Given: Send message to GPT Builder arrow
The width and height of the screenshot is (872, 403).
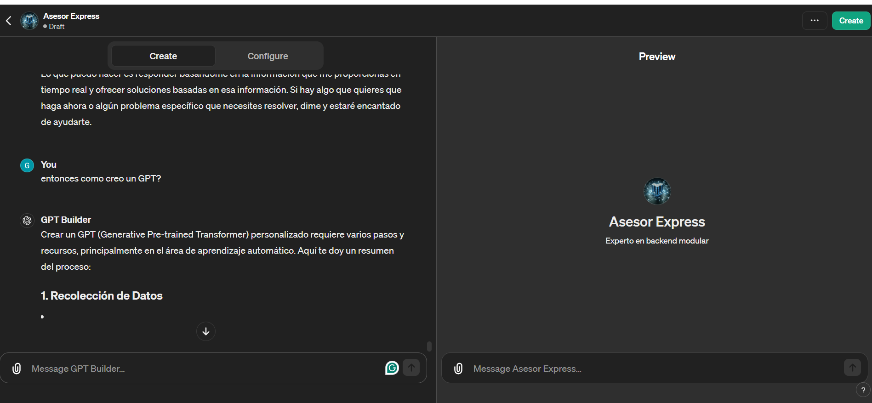Looking at the screenshot, I should [x=411, y=368].
